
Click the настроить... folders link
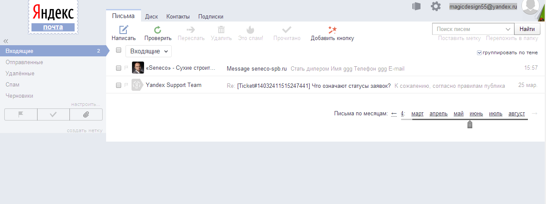pyautogui.click(x=85, y=104)
